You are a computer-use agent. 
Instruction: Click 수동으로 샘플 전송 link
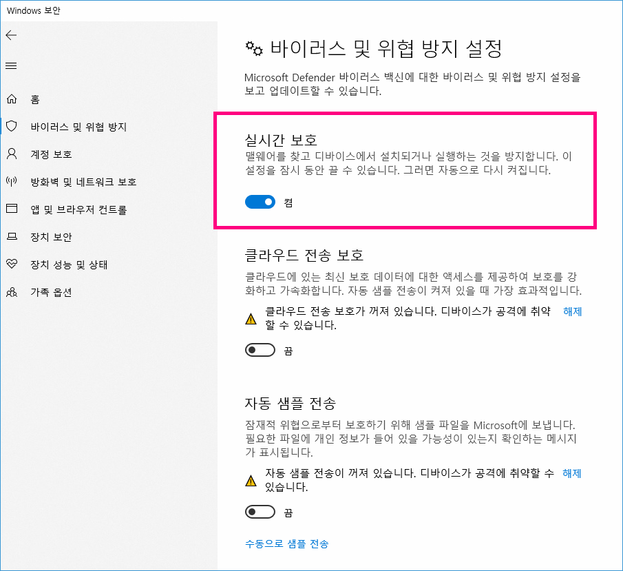(287, 543)
